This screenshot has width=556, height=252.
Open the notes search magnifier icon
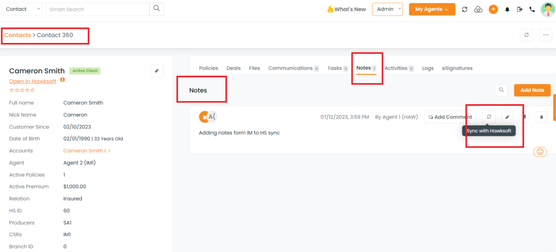click(x=502, y=90)
